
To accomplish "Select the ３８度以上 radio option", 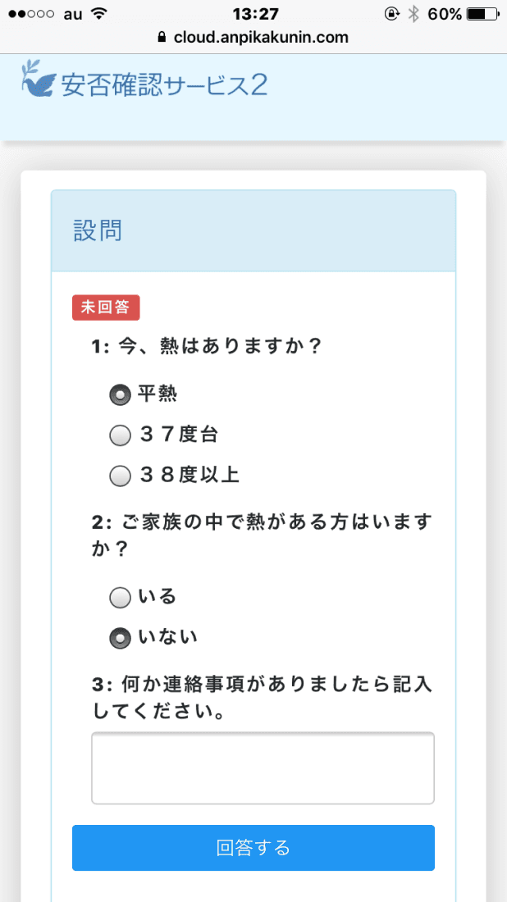I will [x=119, y=475].
